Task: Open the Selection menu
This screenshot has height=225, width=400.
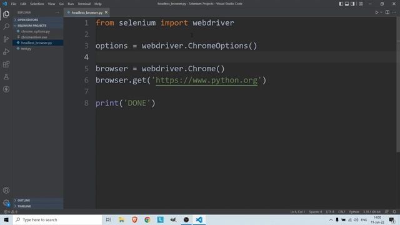Action: click(x=37, y=4)
